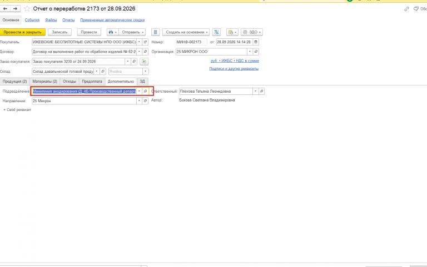Click the Провести и закрыть button
The image size is (427, 267).
click(23, 32)
